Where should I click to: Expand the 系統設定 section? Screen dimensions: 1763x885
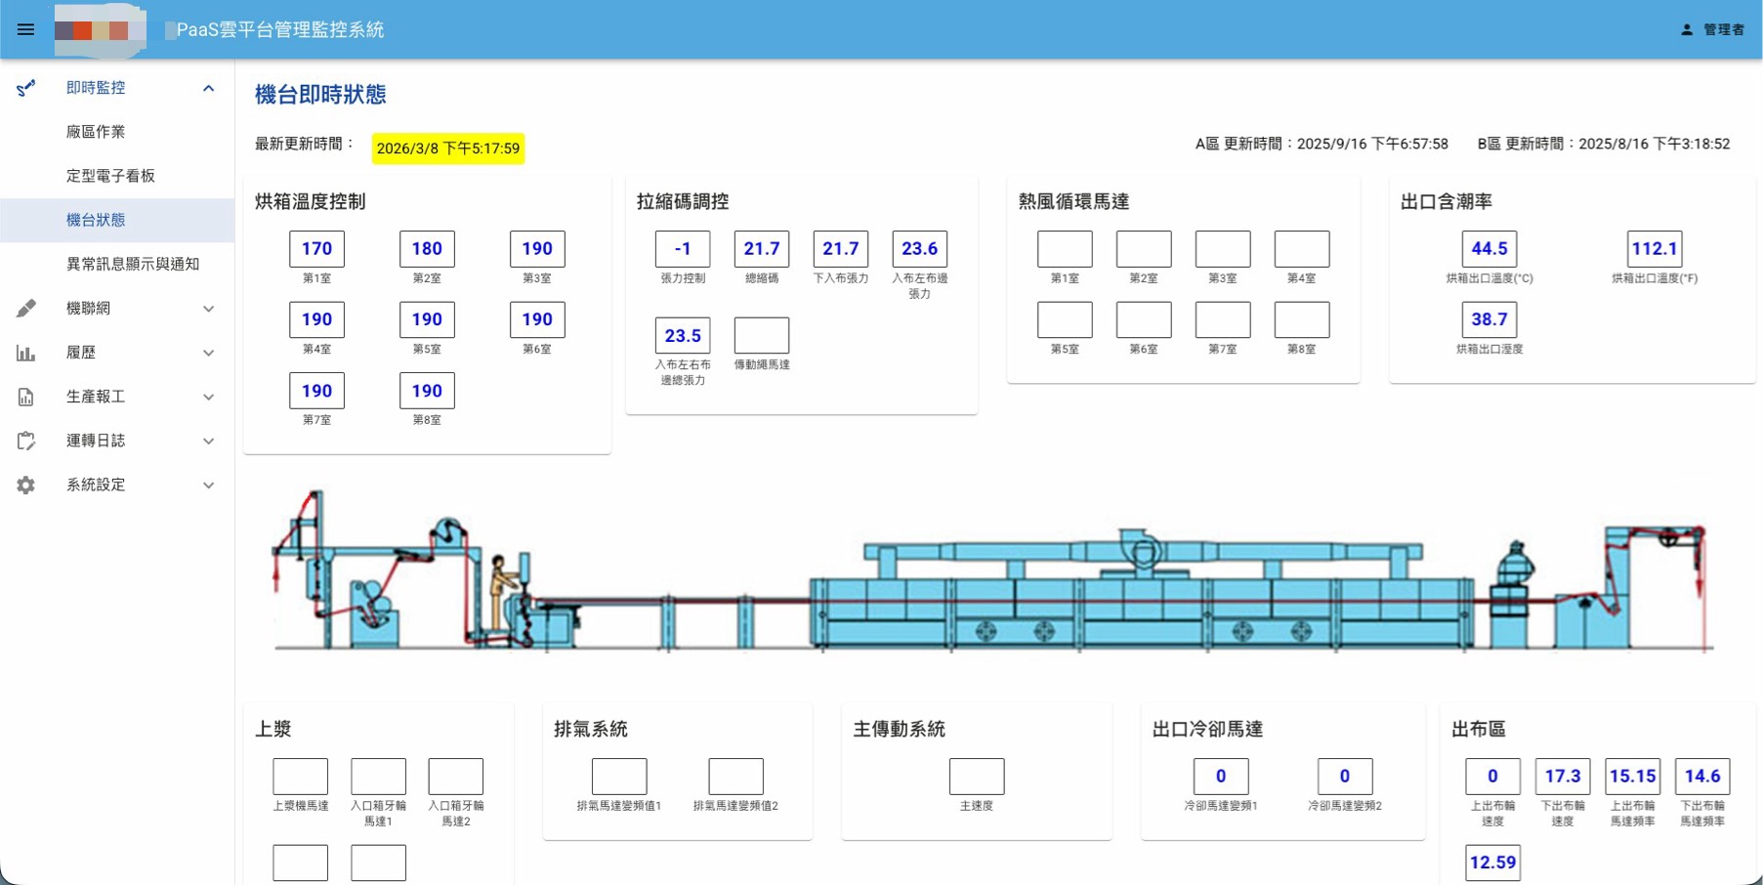(208, 484)
